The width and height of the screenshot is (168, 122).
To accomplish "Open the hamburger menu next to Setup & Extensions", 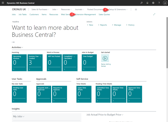I will click(x=136, y=9).
